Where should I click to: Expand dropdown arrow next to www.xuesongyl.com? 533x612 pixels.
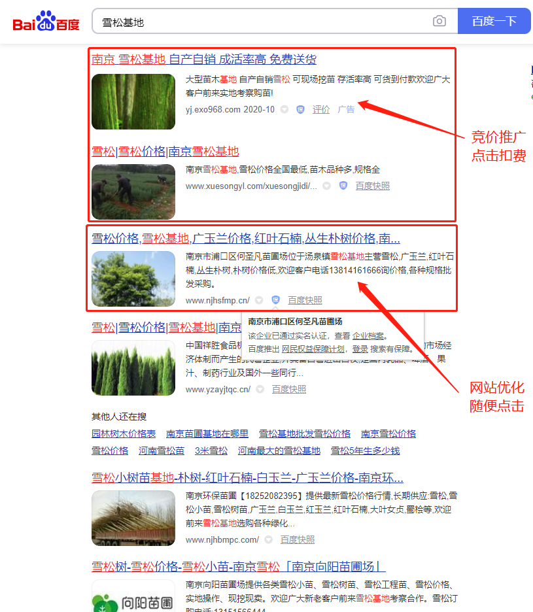point(327,186)
